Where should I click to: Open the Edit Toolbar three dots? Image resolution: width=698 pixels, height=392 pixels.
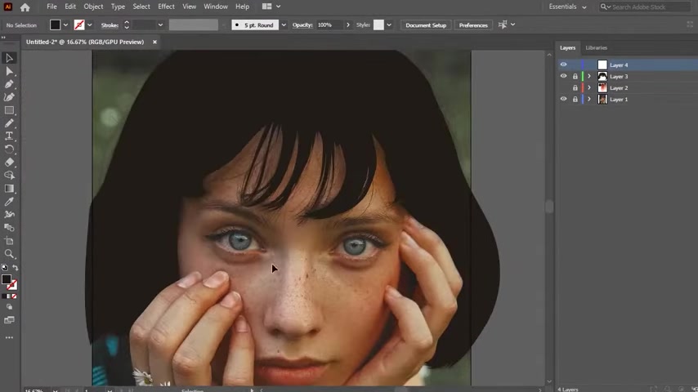(9, 338)
